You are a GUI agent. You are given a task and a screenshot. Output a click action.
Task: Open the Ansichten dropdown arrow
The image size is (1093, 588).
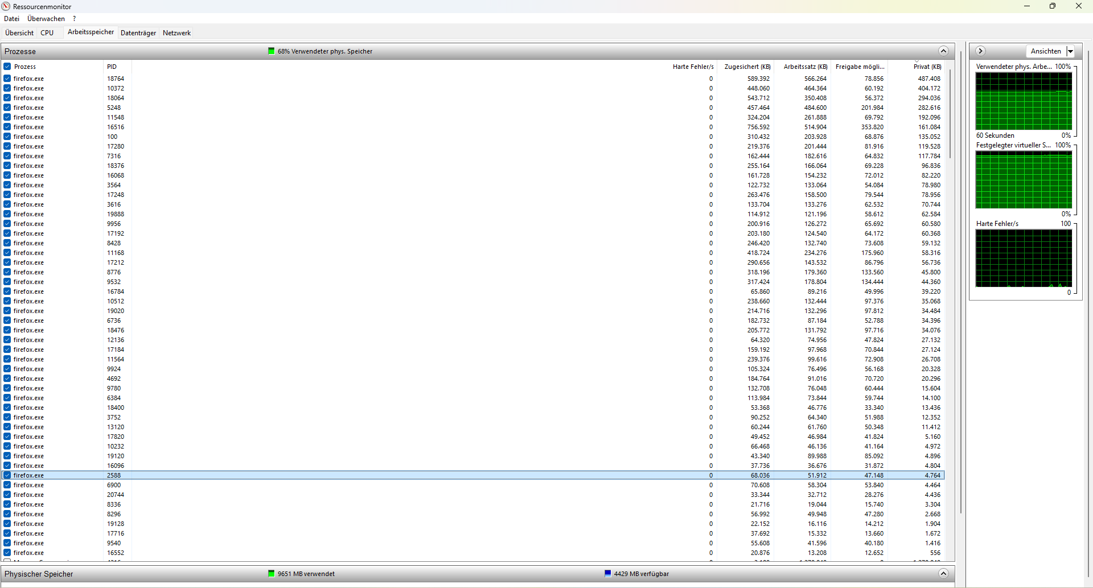[x=1070, y=51]
